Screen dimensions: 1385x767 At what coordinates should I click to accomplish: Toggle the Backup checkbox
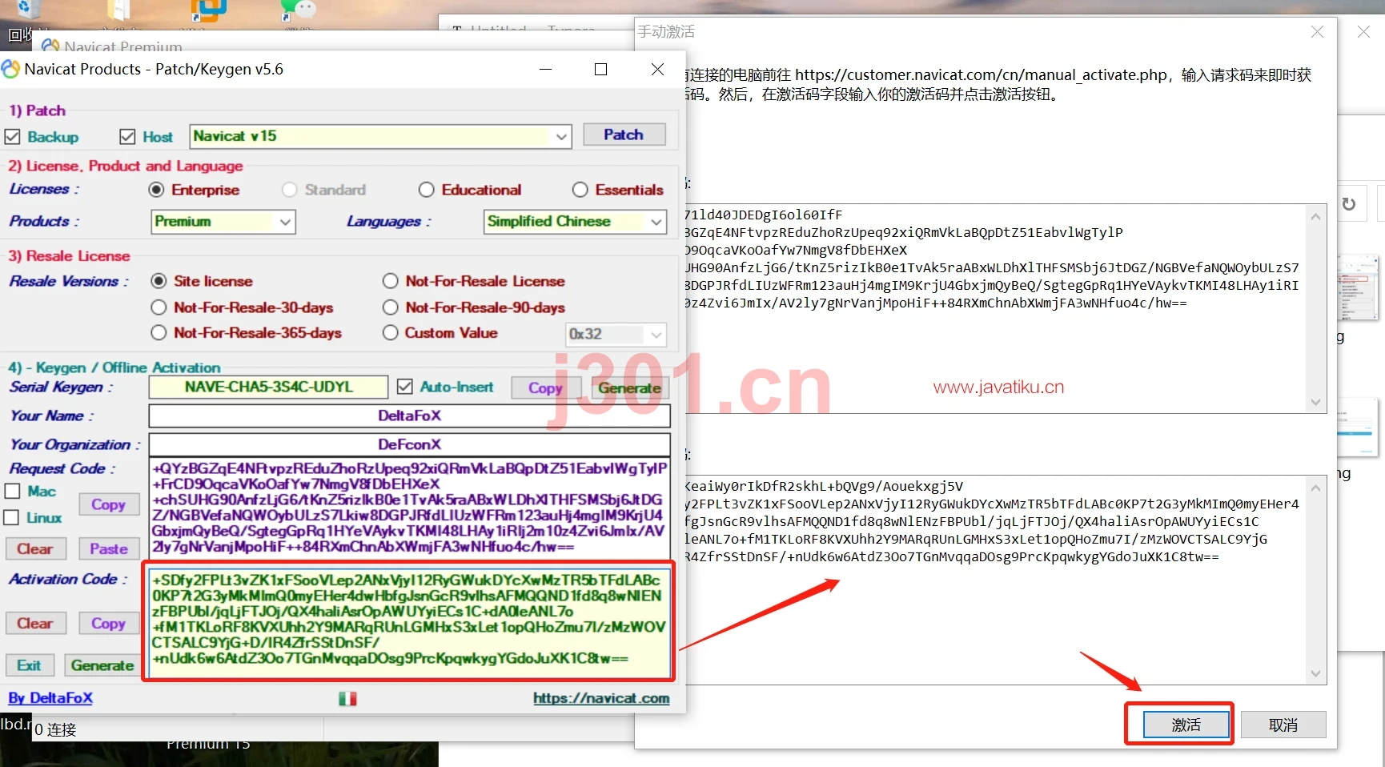pos(12,137)
